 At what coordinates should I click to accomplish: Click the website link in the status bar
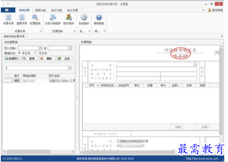[x=202, y=159]
